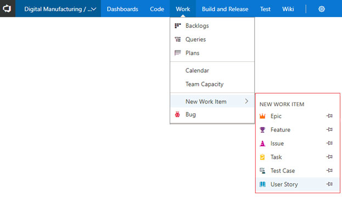Open the Code tab
The height and width of the screenshot is (197, 342).
click(157, 9)
